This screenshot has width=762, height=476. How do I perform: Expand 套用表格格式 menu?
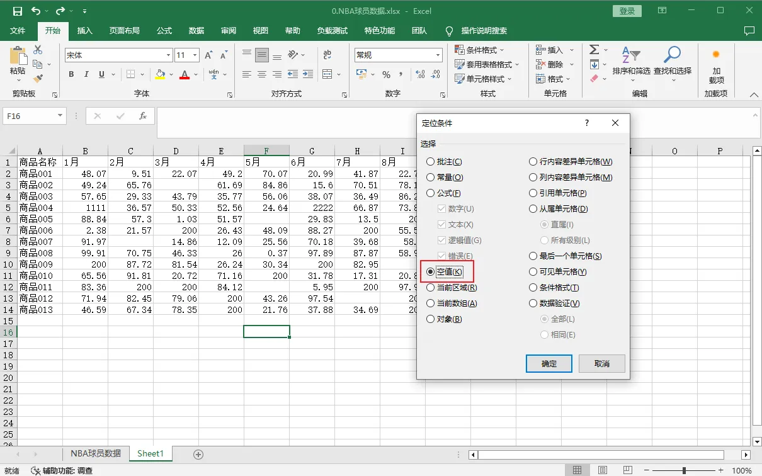click(487, 64)
